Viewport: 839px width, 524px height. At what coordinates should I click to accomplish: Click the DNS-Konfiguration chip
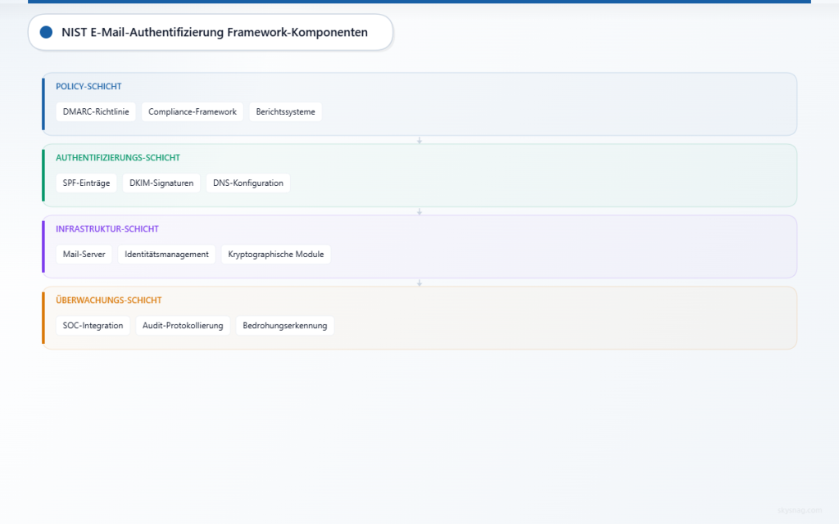tap(247, 183)
